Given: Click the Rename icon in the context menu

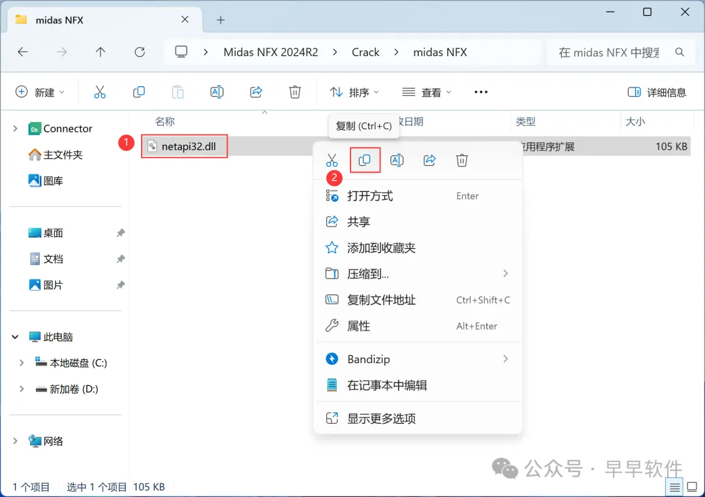Looking at the screenshot, I should point(397,160).
